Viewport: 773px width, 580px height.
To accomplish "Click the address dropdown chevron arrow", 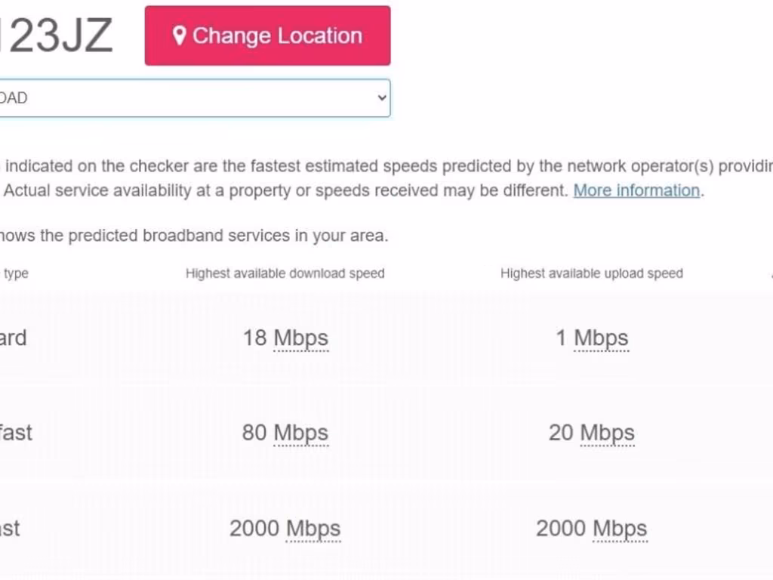I will click(382, 98).
